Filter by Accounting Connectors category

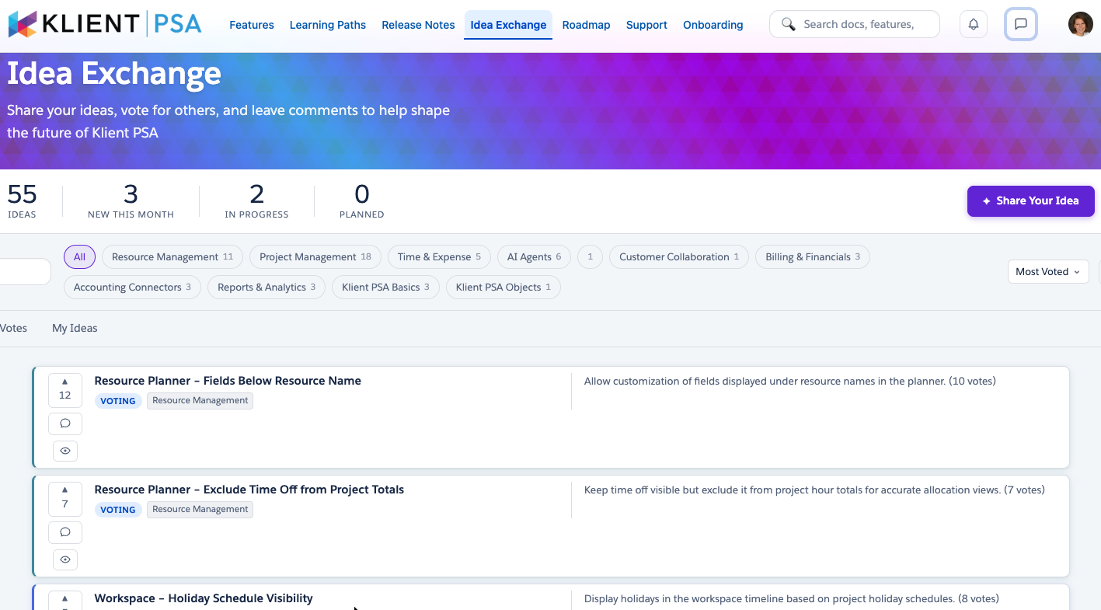(132, 287)
